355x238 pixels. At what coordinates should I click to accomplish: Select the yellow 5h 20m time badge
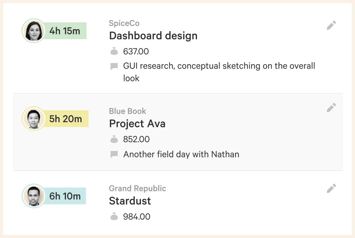pyautogui.click(x=66, y=119)
